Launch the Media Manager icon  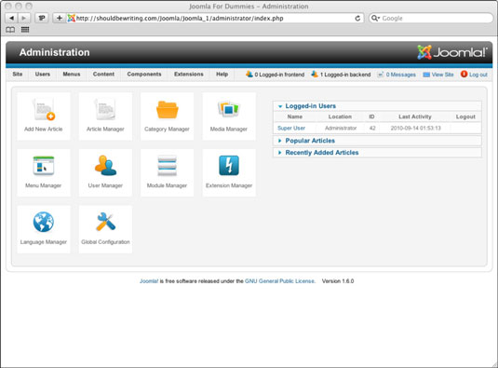[x=229, y=109]
